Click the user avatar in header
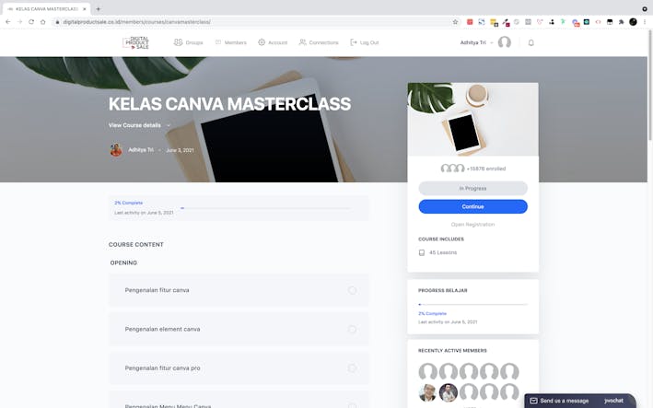The height and width of the screenshot is (408, 653). point(504,42)
